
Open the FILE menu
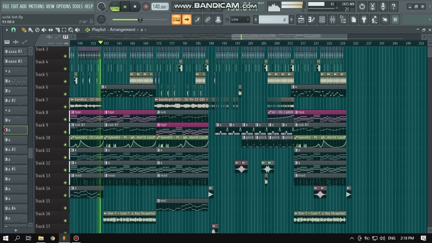6,6
